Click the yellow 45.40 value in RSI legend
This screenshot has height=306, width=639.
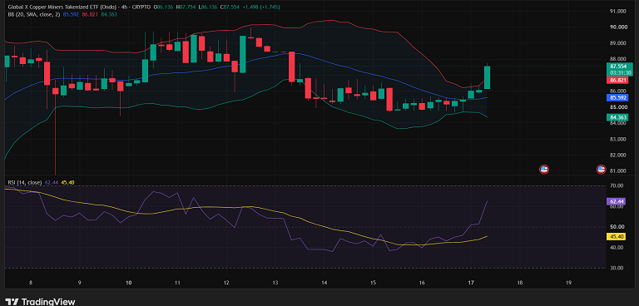click(67, 182)
